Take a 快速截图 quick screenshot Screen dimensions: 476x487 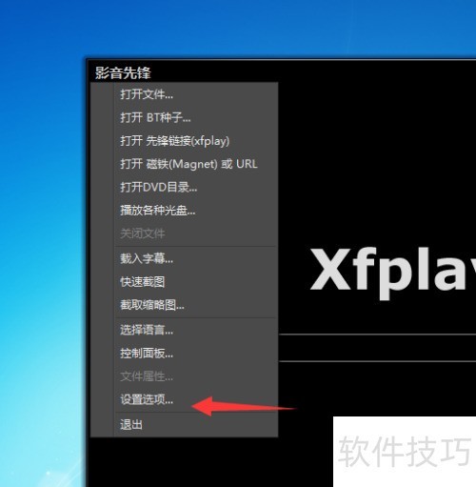coord(185,282)
